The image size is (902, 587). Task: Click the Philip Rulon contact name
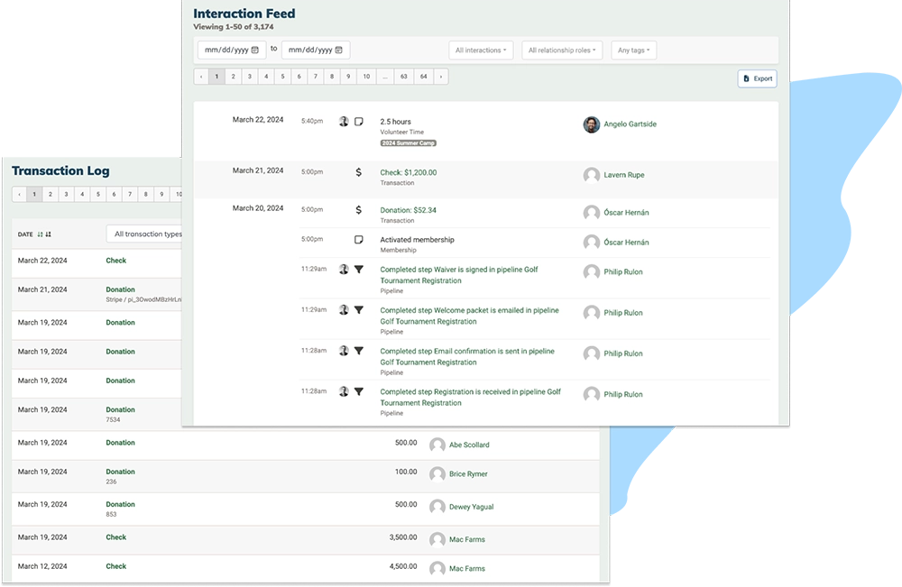pyautogui.click(x=624, y=272)
